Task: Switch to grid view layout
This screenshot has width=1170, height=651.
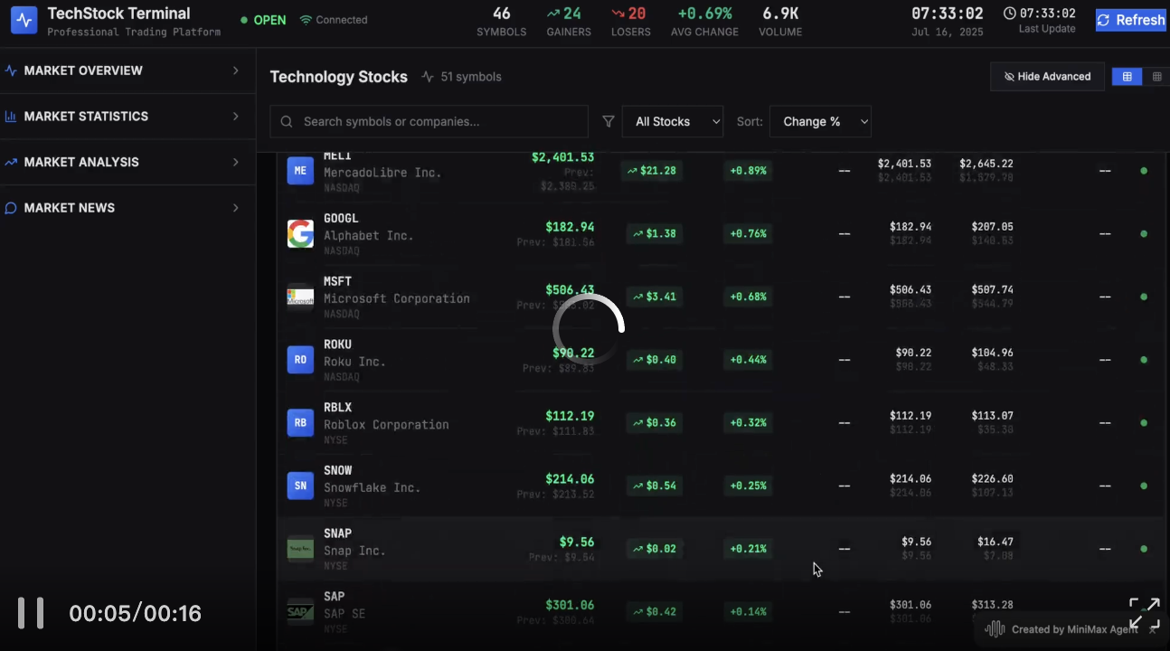Action: (x=1156, y=77)
